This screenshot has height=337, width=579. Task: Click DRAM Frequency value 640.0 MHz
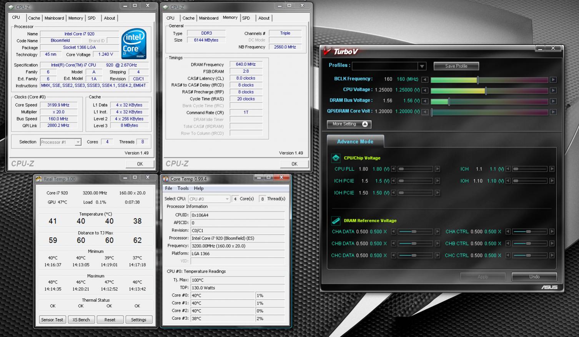coord(246,64)
